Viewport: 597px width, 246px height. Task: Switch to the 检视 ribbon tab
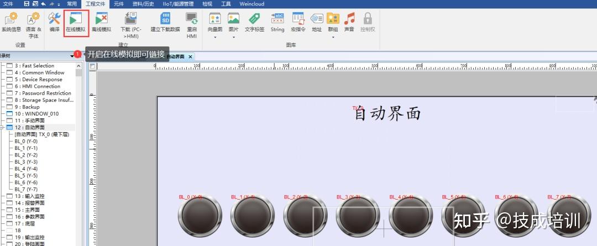[x=207, y=4]
